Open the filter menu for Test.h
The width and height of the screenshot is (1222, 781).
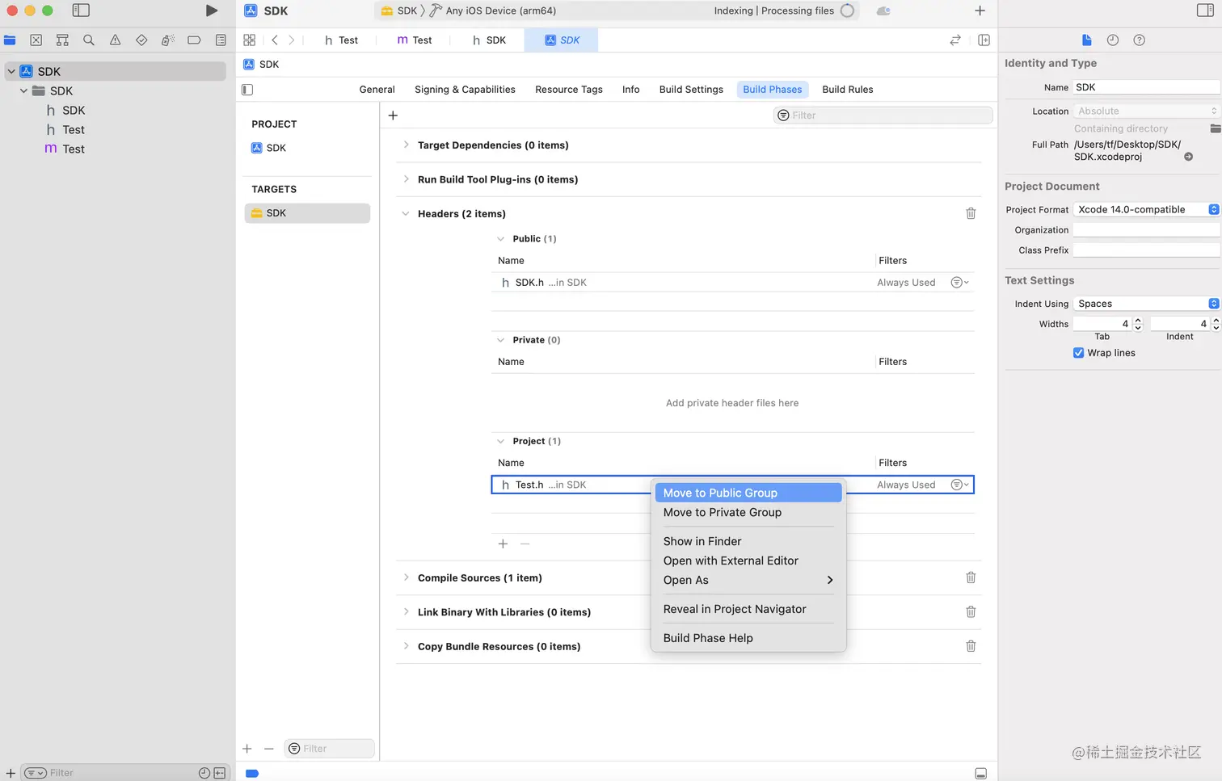(959, 485)
